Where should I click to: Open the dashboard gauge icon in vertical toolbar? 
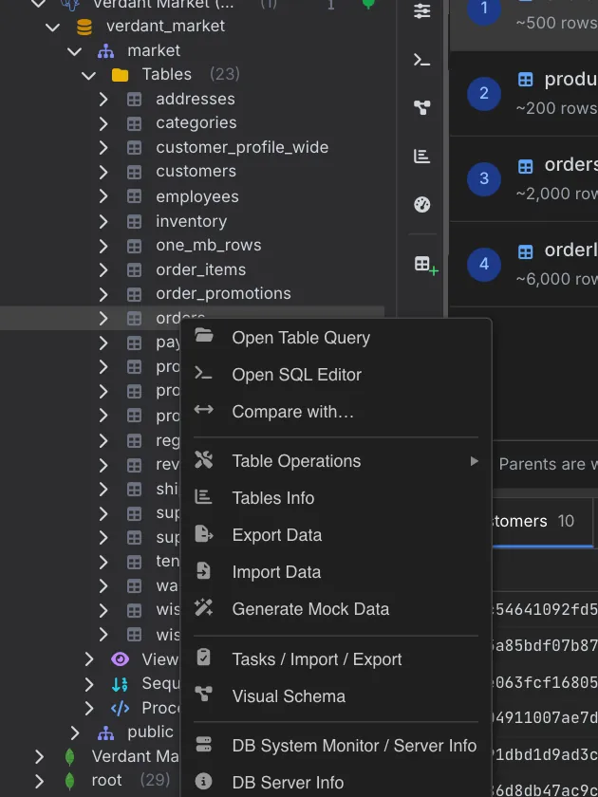pos(422,204)
